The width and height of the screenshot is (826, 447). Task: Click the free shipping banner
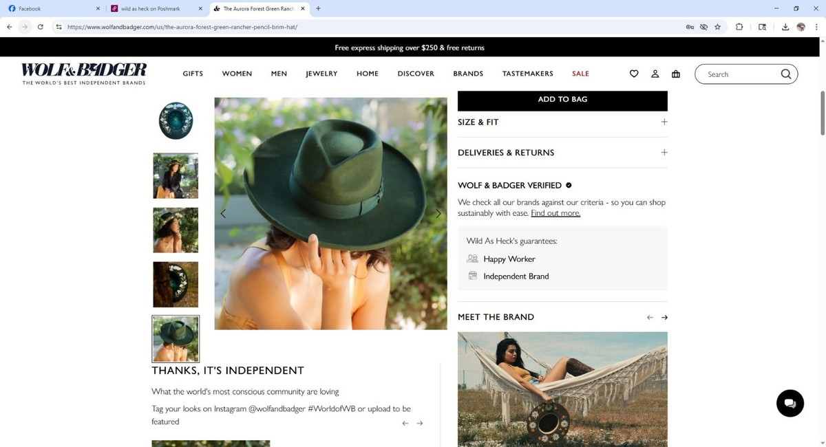410,47
